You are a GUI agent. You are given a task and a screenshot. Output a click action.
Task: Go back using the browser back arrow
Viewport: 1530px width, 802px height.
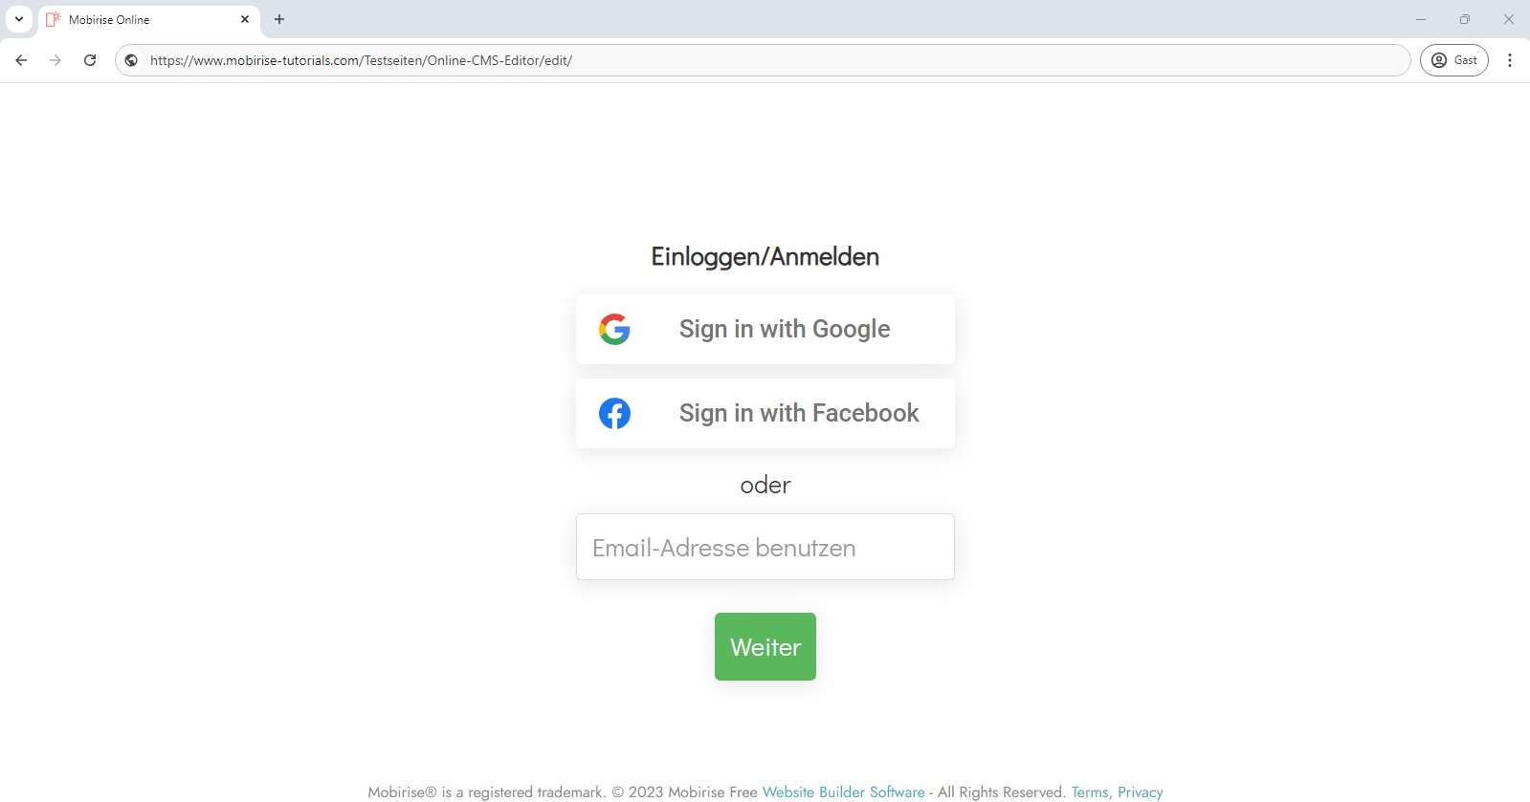coord(21,60)
